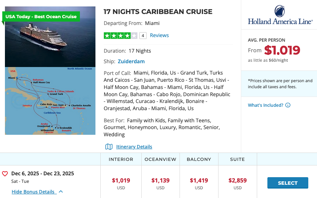The height and width of the screenshot is (198, 317).
Task: Click the review count badge
Action: coord(143,36)
